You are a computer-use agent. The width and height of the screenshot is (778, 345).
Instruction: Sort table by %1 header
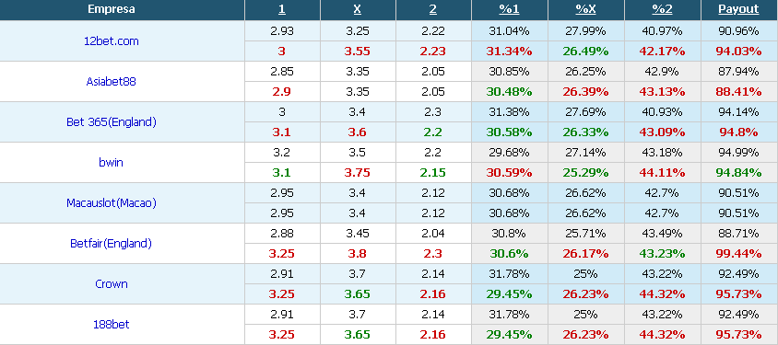509,9
